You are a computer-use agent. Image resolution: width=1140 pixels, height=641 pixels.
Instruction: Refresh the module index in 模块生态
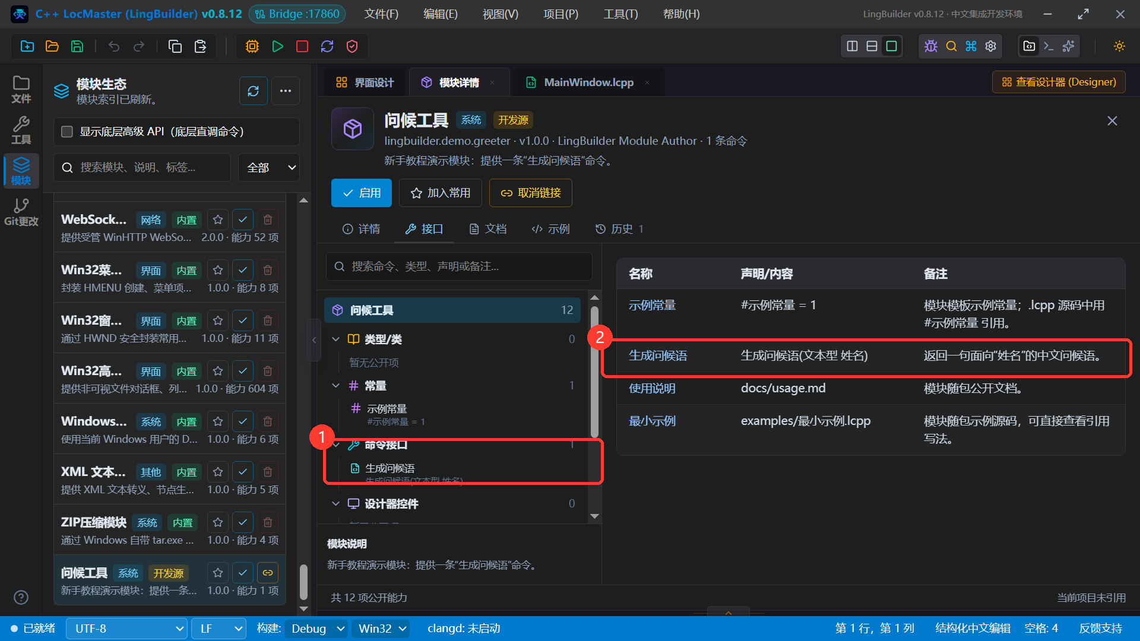[x=254, y=91]
